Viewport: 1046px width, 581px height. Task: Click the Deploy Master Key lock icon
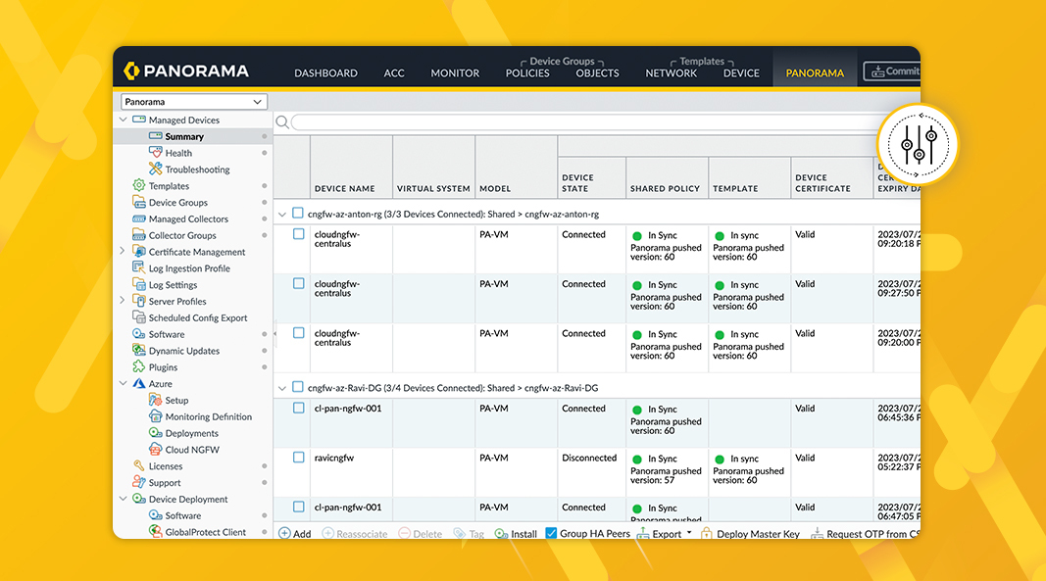coord(707,534)
